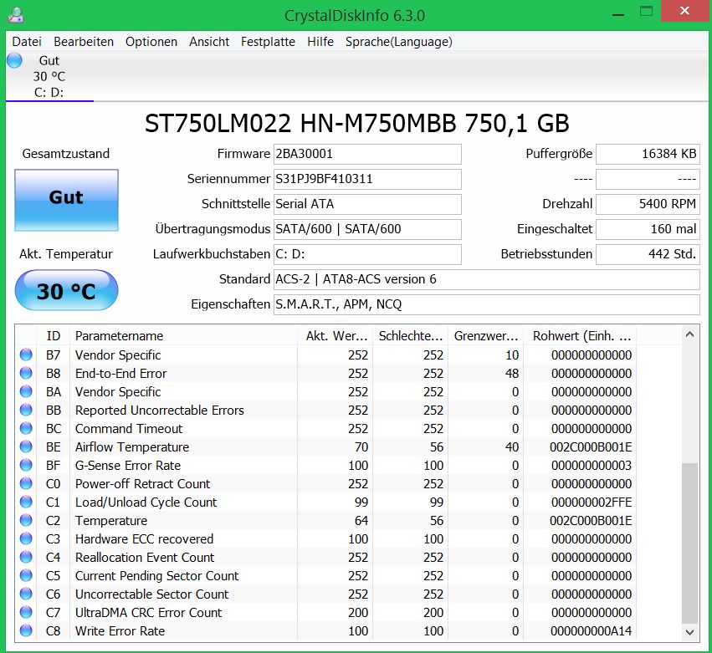Viewport: 712px width, 653px height.
Task: Select the G-Sense Error Rate parameter name
Action: coord(128,466)
